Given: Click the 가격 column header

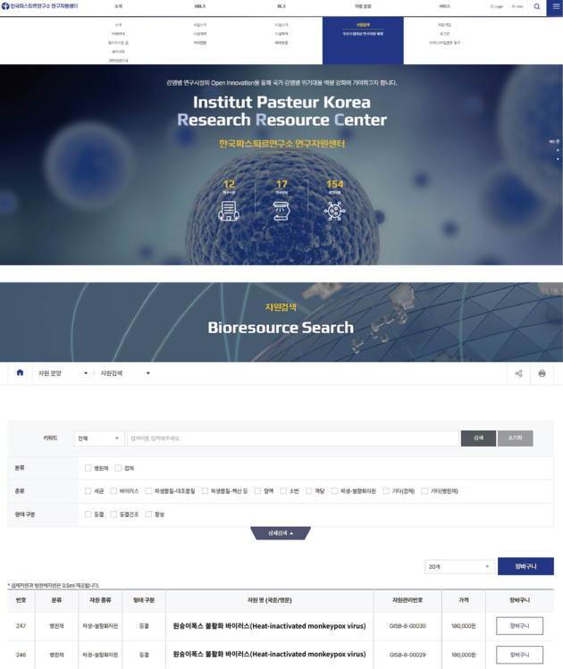Looking at the screenshot, I should pos(464,600).
